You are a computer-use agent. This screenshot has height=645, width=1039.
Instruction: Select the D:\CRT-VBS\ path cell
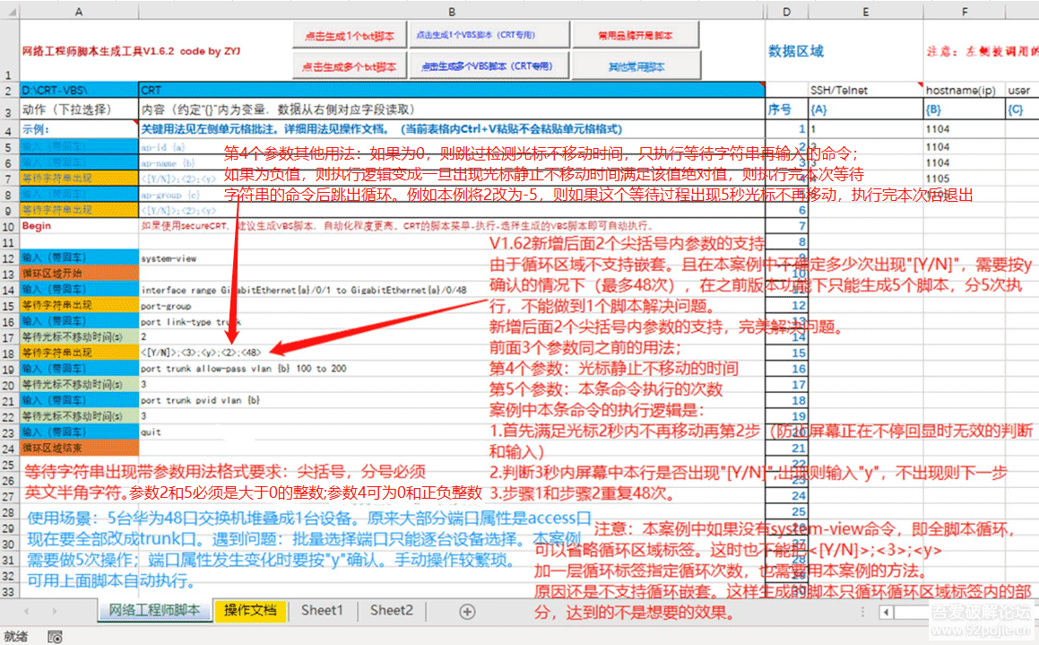click(79, 90)
